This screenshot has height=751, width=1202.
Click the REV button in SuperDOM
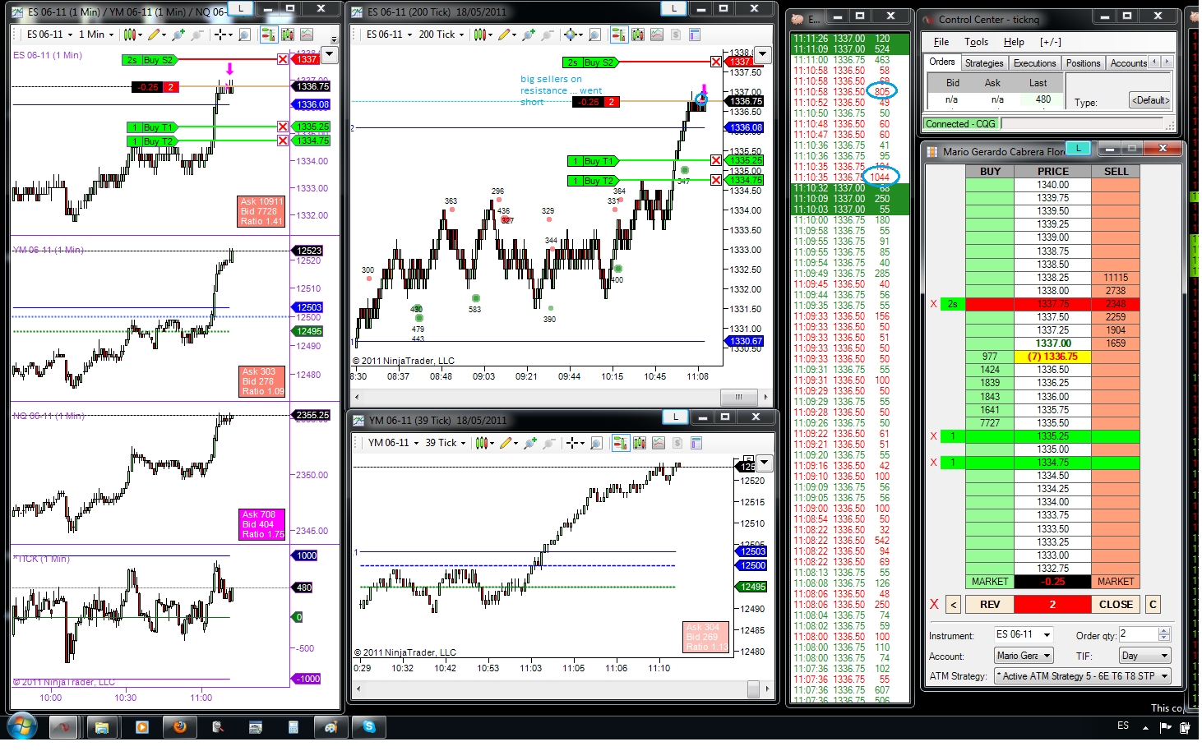(x=990, y=605)
